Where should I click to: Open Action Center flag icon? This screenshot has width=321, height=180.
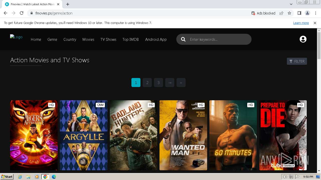[x=297, y=177]
